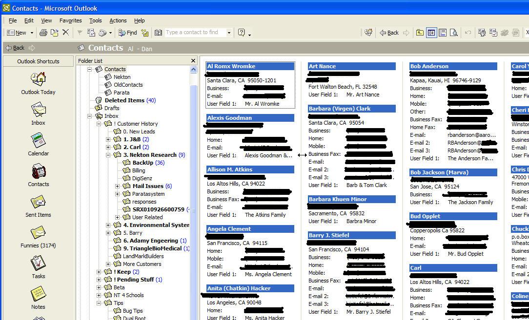Expand the Mail Issues folder
The height and width of the screenshot is (320, 529).
click(118, 186)
